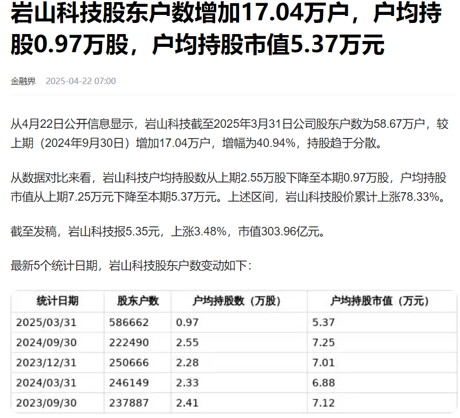
Task: Open the 金融界 source link
Action: 23,81
